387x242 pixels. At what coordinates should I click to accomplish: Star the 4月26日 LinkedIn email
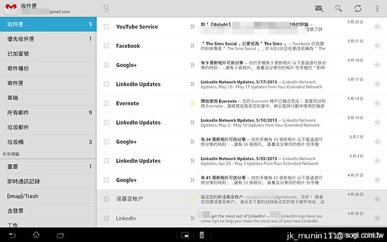click(x=377, y=218)
